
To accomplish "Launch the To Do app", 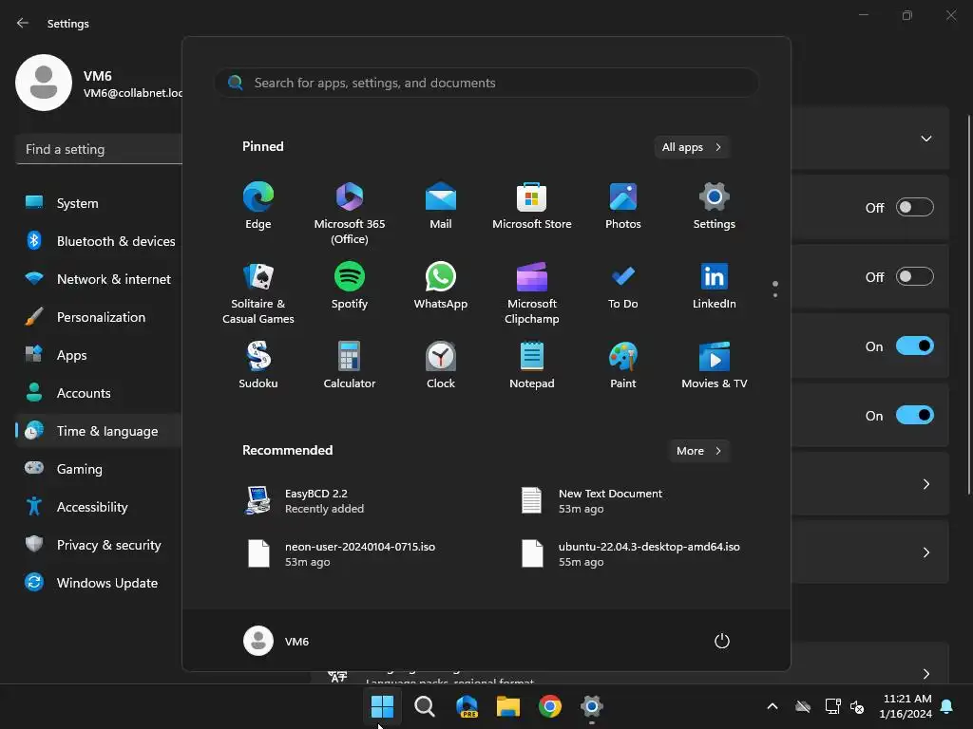I will [x=623, y=286].
